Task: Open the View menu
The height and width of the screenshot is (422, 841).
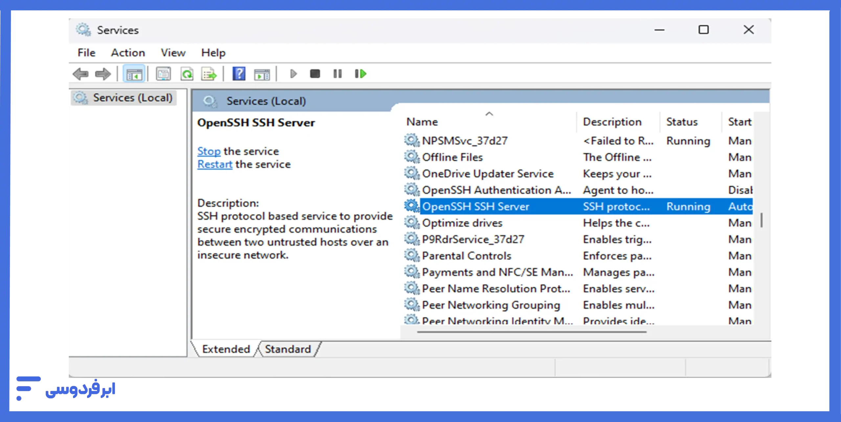Action: click(x=173, y=53)
